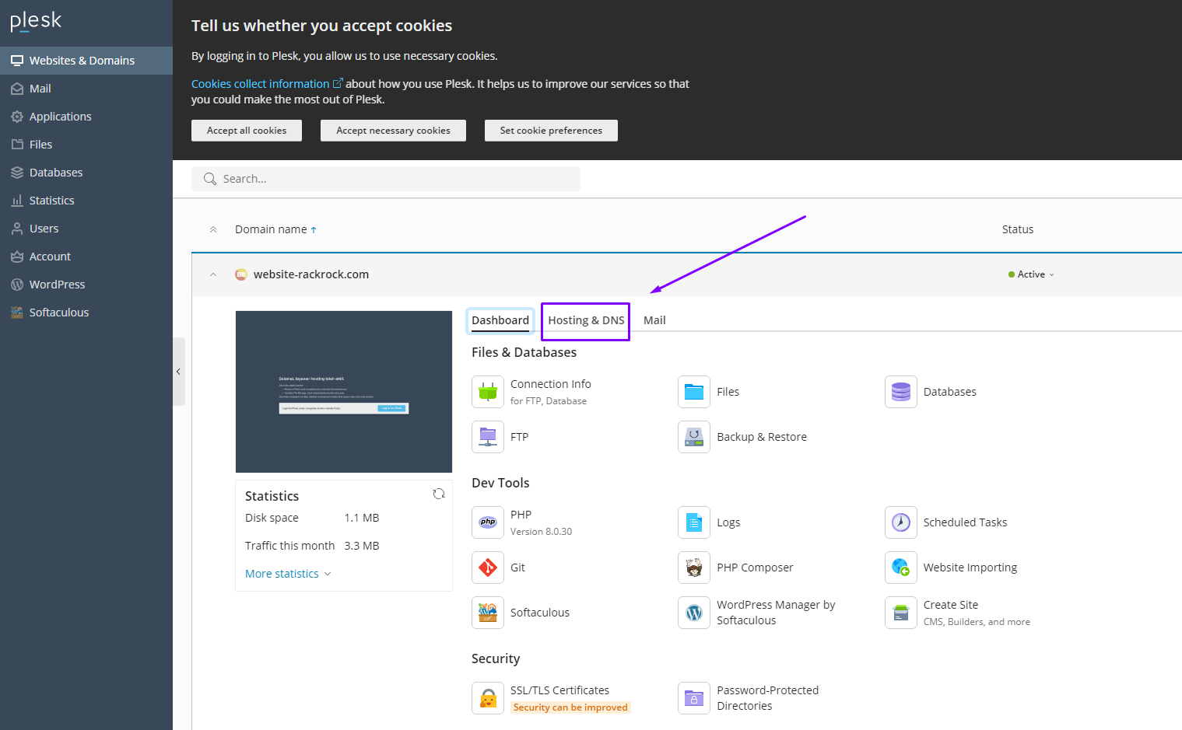This screenshot has height=730, width=1182.
Task: Open the Connection Info plug icon
Action: (488, 392)
